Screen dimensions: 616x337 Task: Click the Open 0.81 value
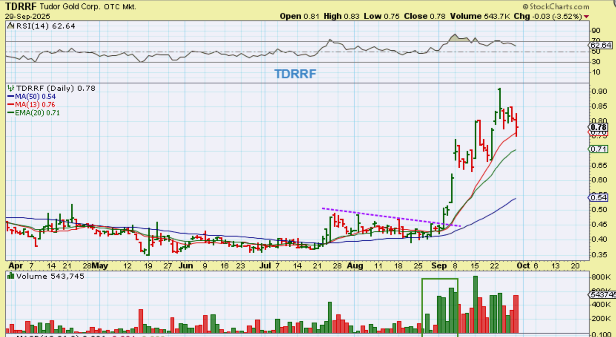[299, 16]
